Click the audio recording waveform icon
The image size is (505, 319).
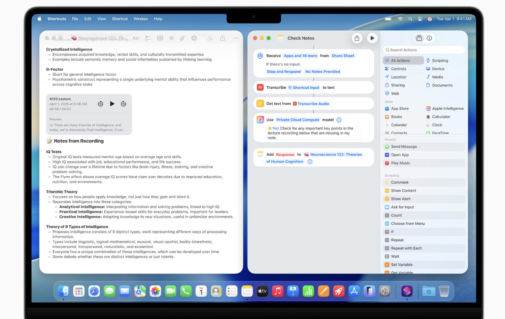click(171, 38)
